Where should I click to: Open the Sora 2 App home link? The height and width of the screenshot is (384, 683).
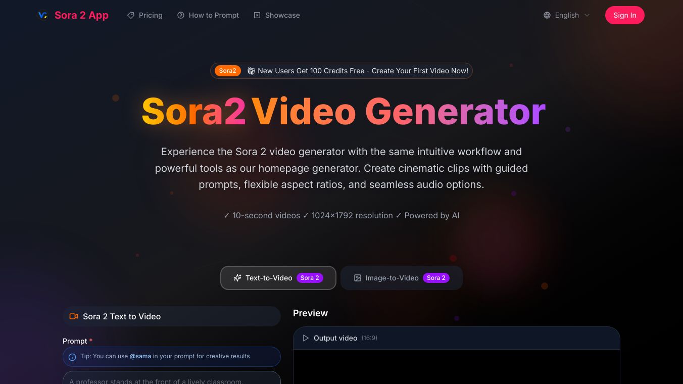[x=73, y=15]
